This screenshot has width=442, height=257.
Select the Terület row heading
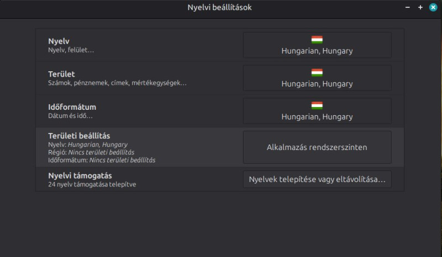point(61,74)
